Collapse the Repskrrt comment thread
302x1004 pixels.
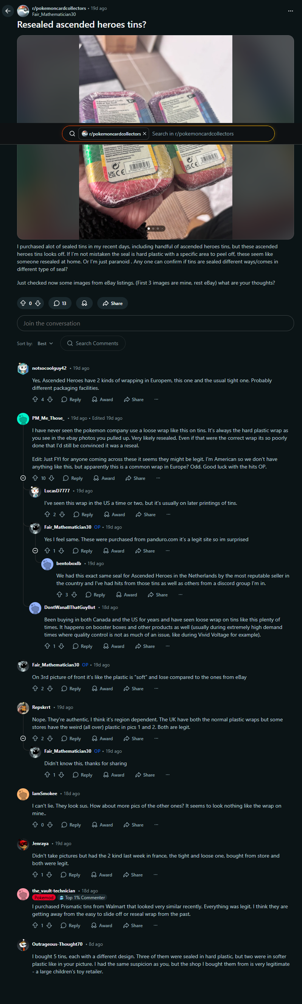click(x=23, y=738)
